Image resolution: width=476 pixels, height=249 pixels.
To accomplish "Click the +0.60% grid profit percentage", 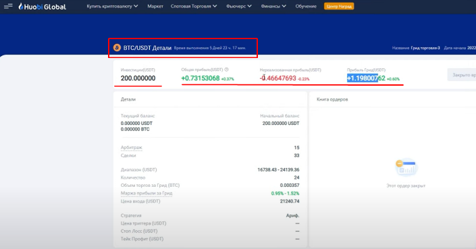I will click(393, 79).
